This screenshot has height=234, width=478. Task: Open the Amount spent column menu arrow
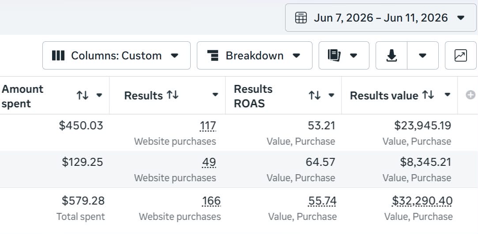coord(99,95)
